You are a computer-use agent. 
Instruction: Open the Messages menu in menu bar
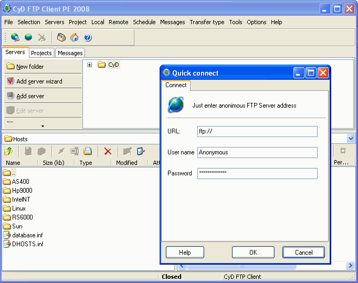172,22
